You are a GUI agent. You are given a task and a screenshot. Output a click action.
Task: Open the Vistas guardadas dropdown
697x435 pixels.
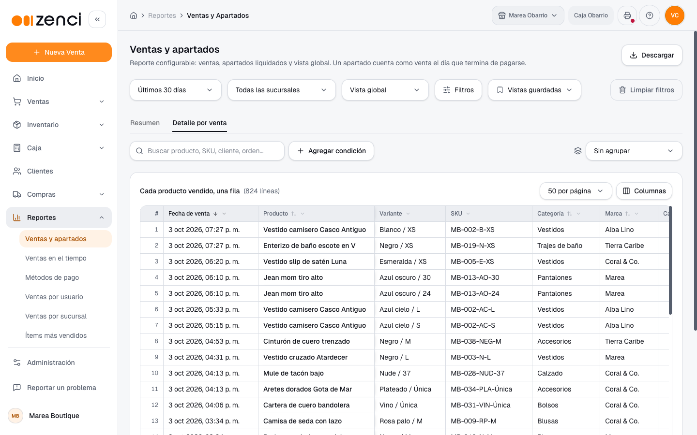pos(534,90)
